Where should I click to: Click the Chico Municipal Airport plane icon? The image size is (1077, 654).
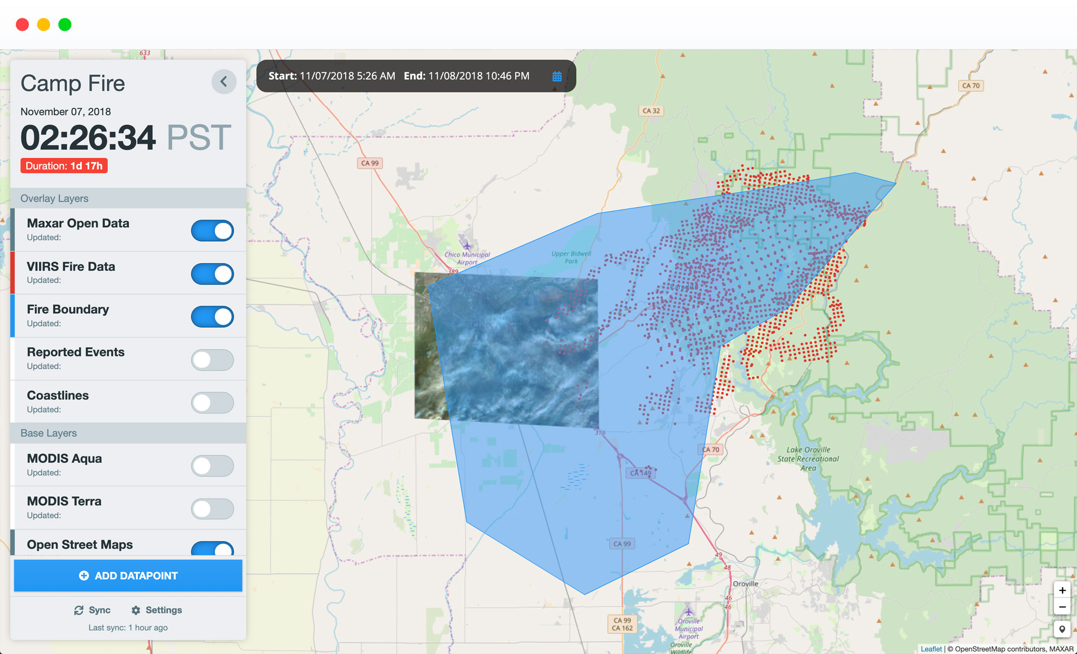point(466,246)
